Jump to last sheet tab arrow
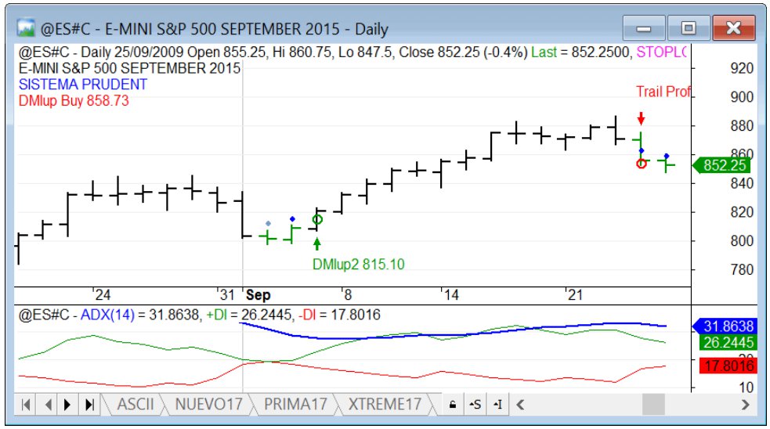Viewport: 770px width, 429px height. 89,405
